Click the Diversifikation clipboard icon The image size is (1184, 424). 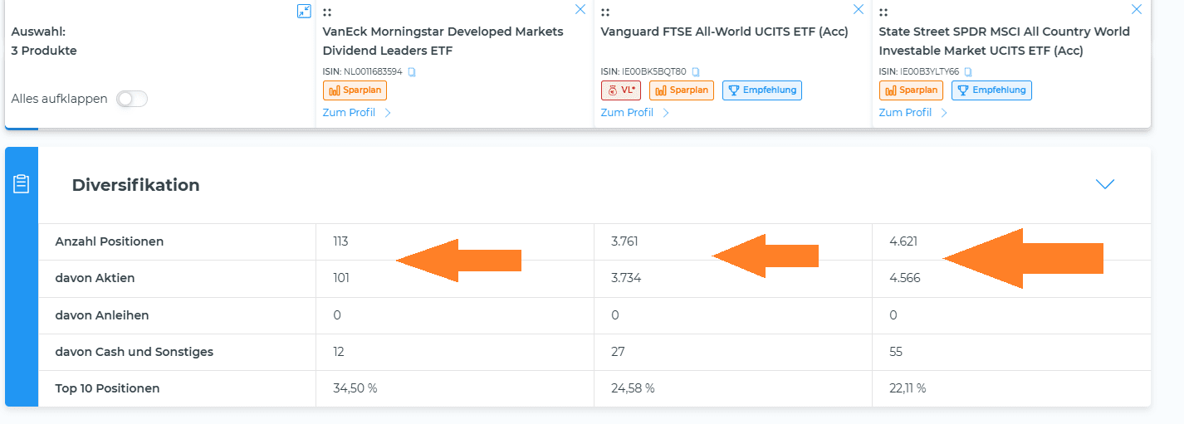(x=22, y=184)
